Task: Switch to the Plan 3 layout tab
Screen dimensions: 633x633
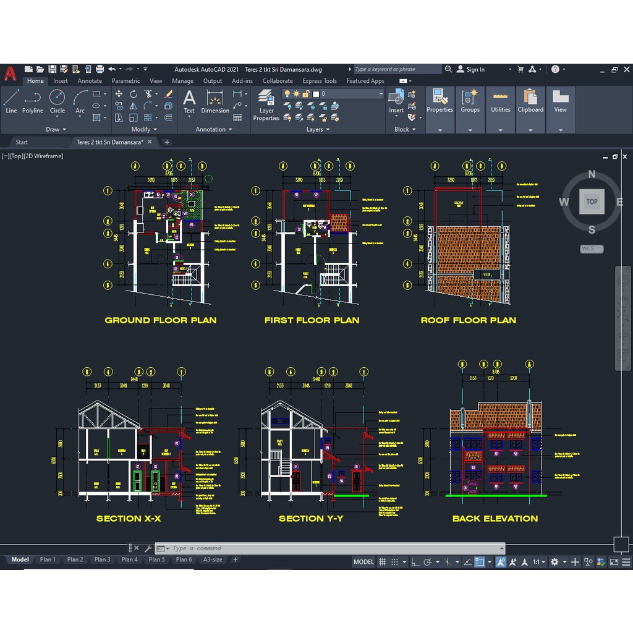Action: click(x=102, y=559)
